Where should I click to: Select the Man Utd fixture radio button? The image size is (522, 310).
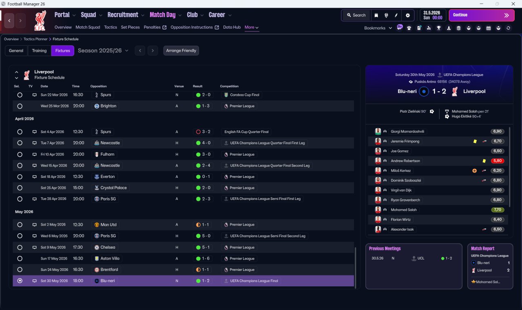[x=20, y=225]
